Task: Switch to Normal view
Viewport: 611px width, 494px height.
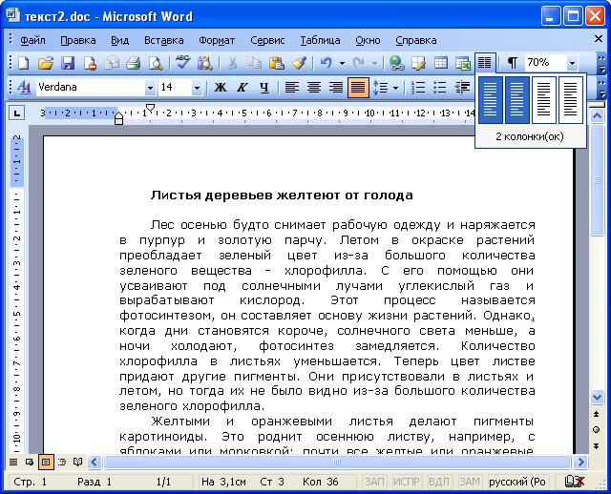Action: click(13, 463)
